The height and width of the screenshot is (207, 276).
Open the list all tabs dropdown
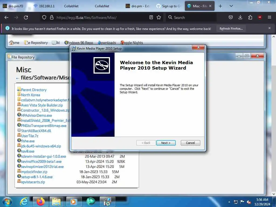(x=231, y=6)
